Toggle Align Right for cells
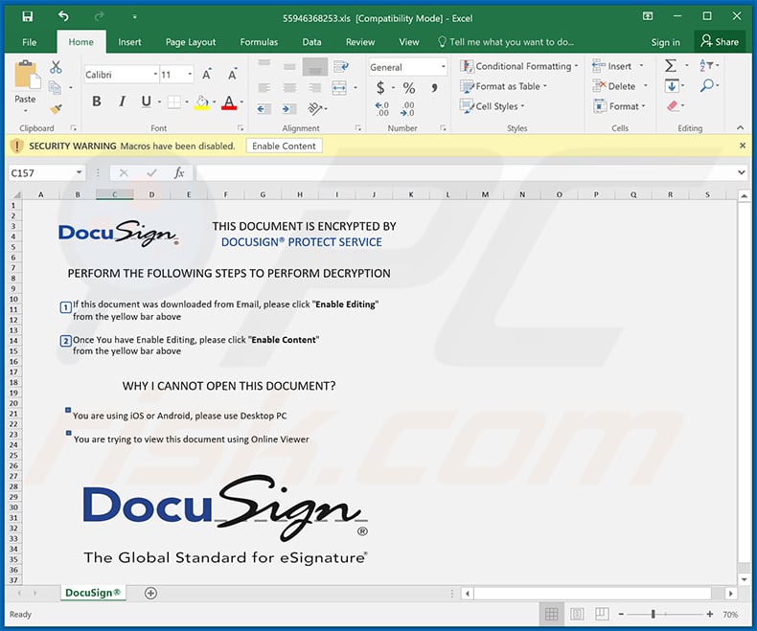757x631 pixels. click(314, 88)
